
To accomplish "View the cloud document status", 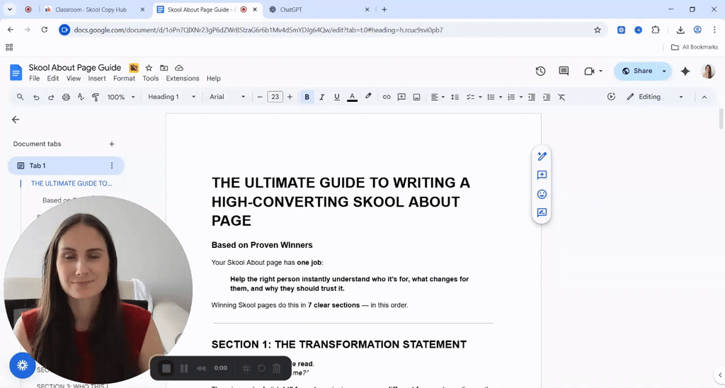I will tap(179, 68).
